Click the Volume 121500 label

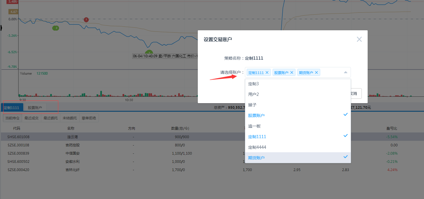[x=34, y=73]
